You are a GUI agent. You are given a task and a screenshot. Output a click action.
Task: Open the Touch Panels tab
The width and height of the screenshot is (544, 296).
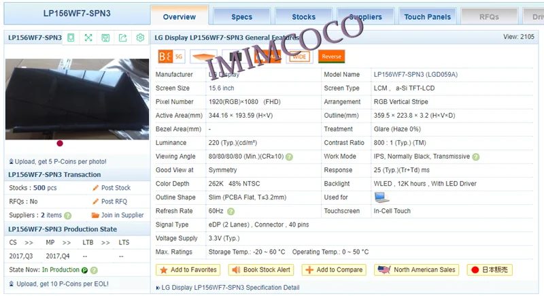pos(428,16)
